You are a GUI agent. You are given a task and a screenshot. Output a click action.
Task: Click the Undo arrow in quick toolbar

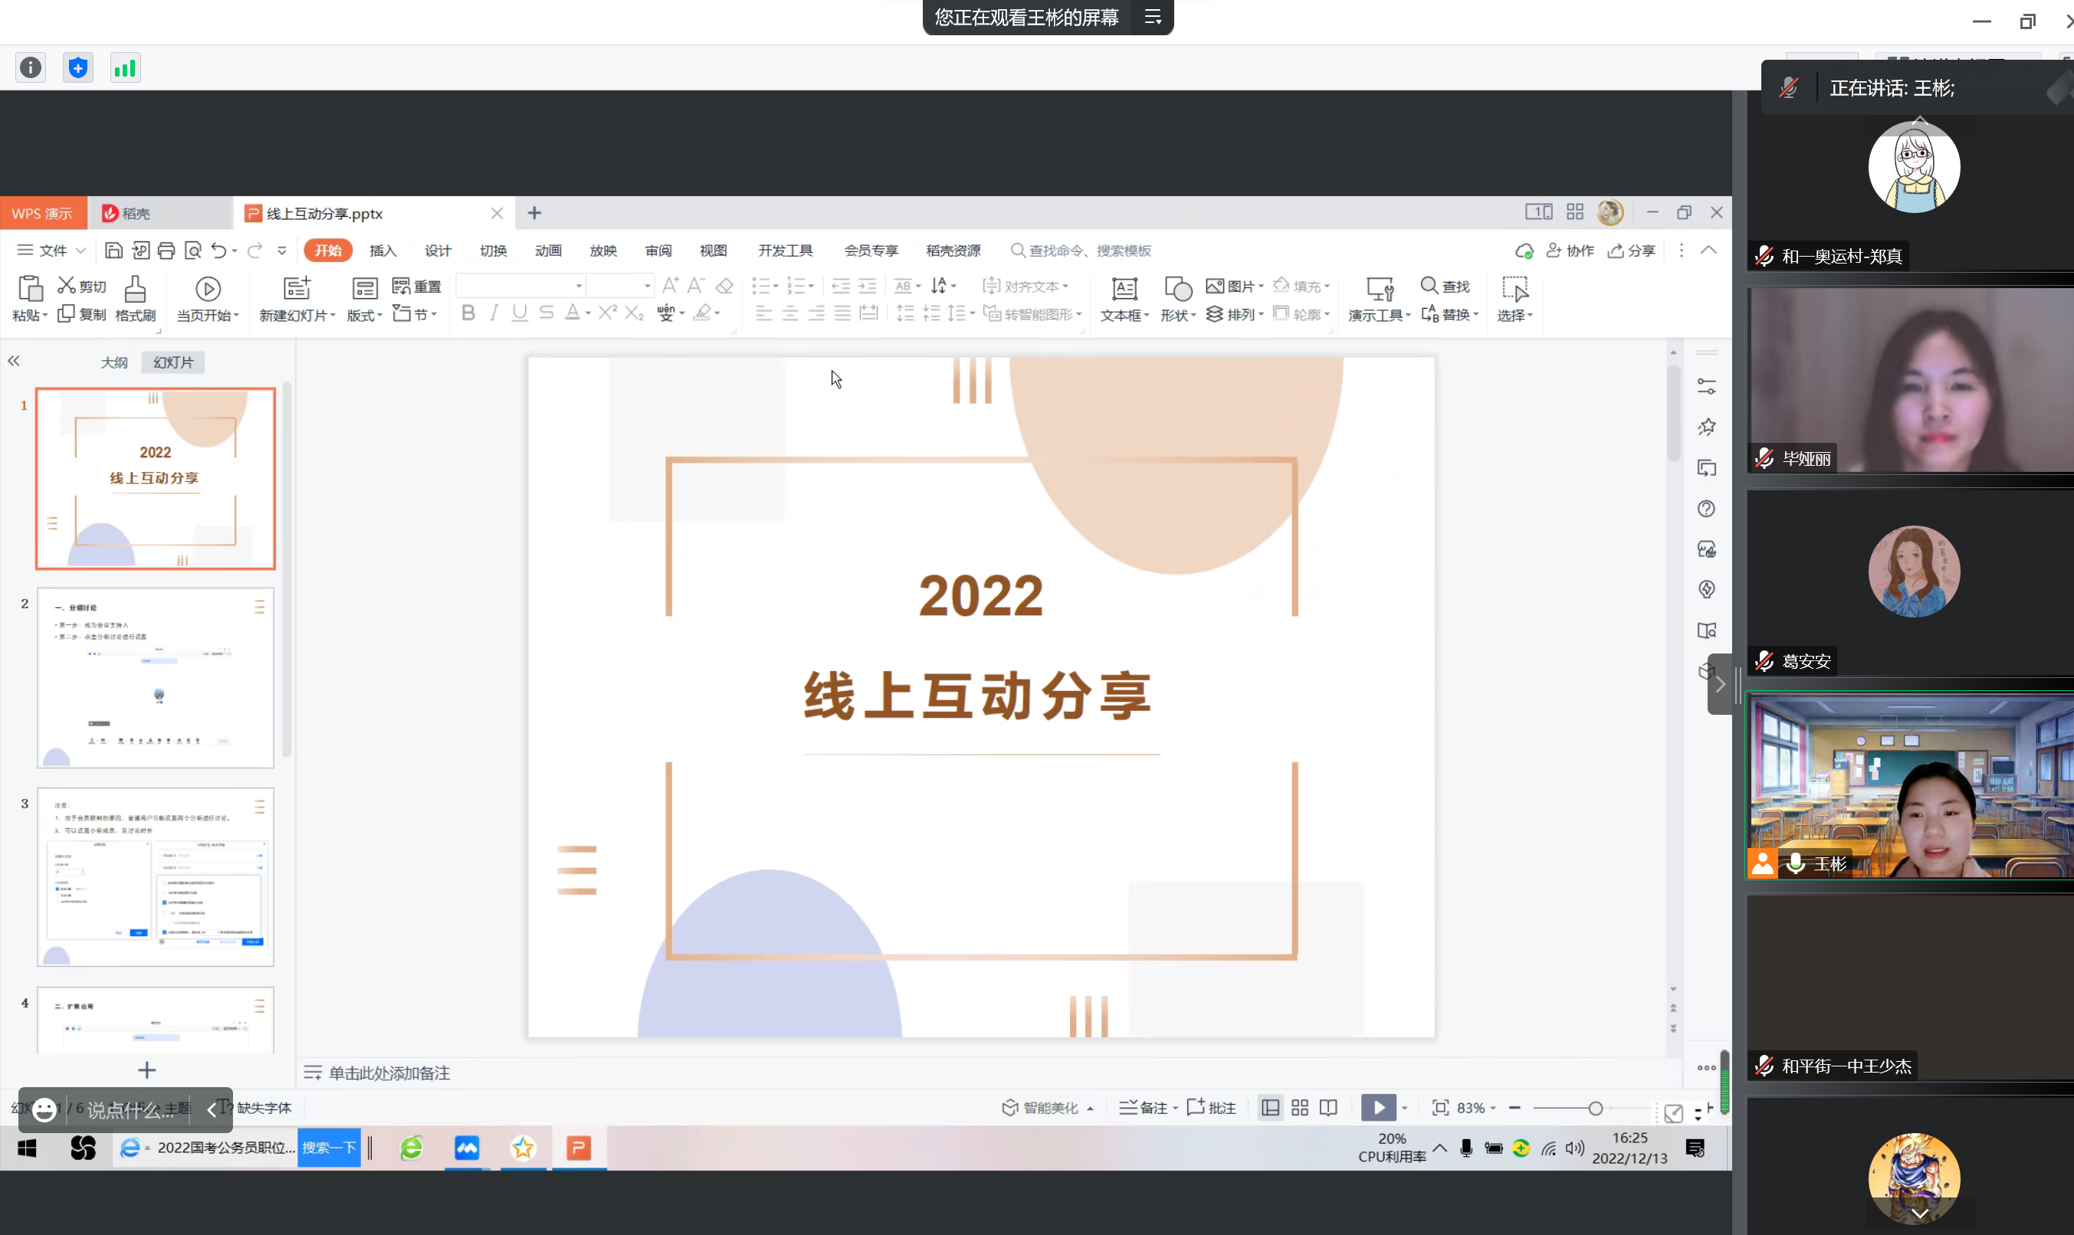click(x=218, y=251)
